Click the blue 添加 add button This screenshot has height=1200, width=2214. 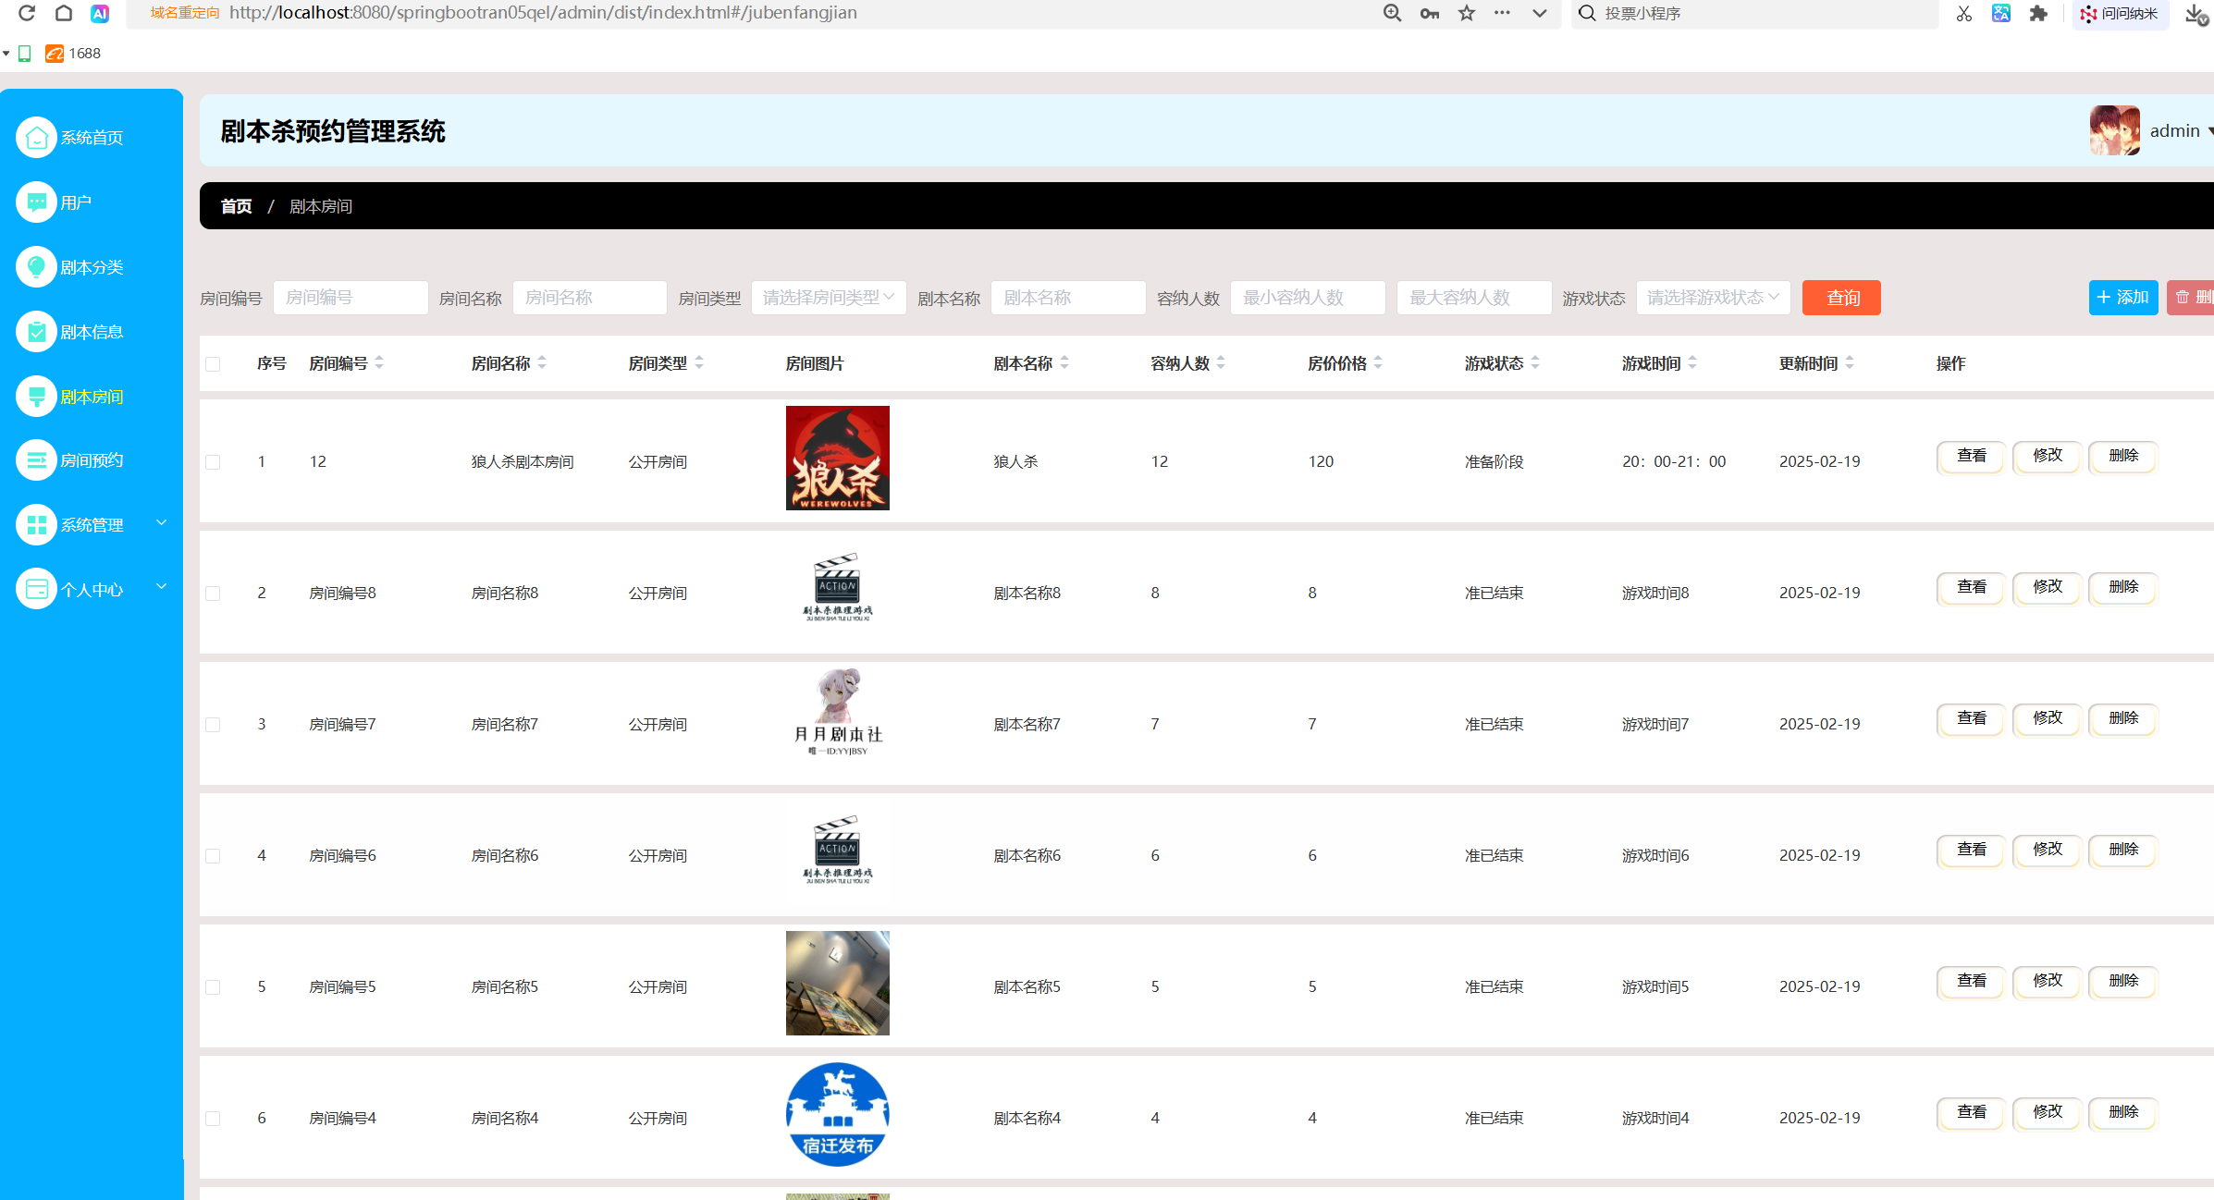point(2122,298)
